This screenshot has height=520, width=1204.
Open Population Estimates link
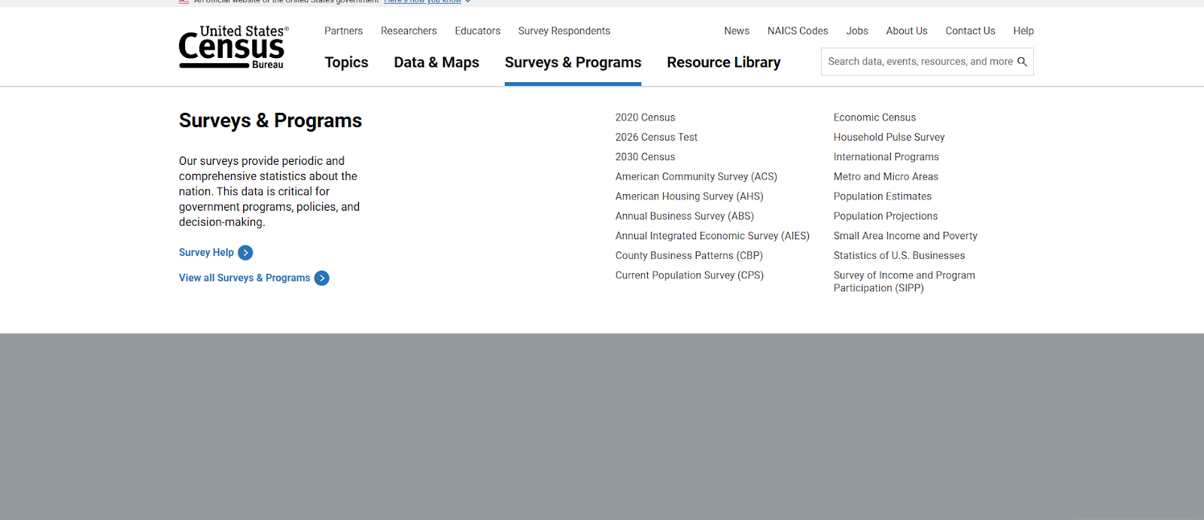(883, 196)
